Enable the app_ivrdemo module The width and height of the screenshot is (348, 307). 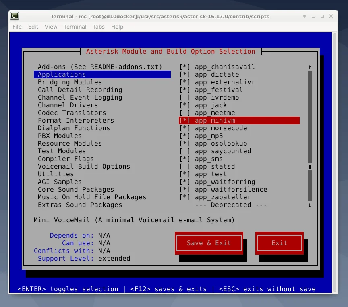(184, 98)
